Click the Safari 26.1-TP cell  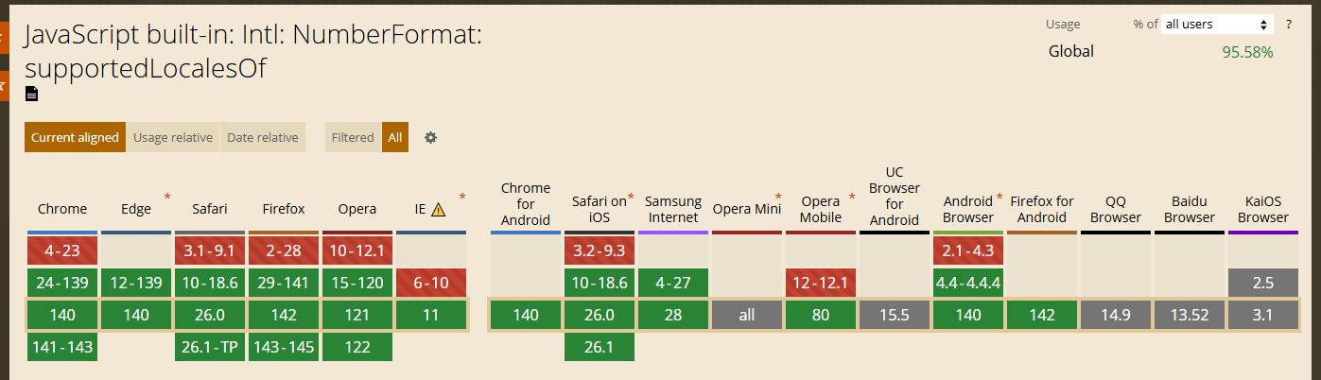pyautogui.click(x=210, y=347)
